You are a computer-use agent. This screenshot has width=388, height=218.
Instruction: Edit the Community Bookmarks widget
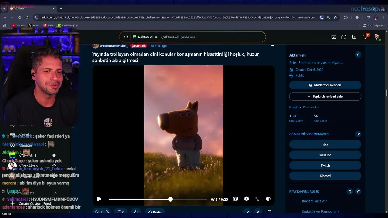click(x=358, y=134)
